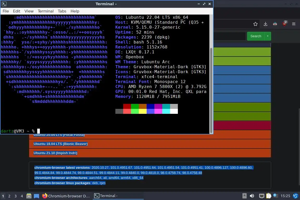Click the yellow color block in neofetch output

pos(142,111)
